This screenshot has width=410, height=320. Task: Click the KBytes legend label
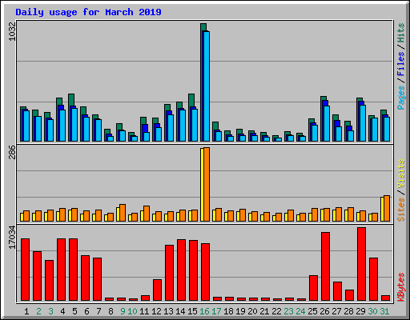click(401, 287)
